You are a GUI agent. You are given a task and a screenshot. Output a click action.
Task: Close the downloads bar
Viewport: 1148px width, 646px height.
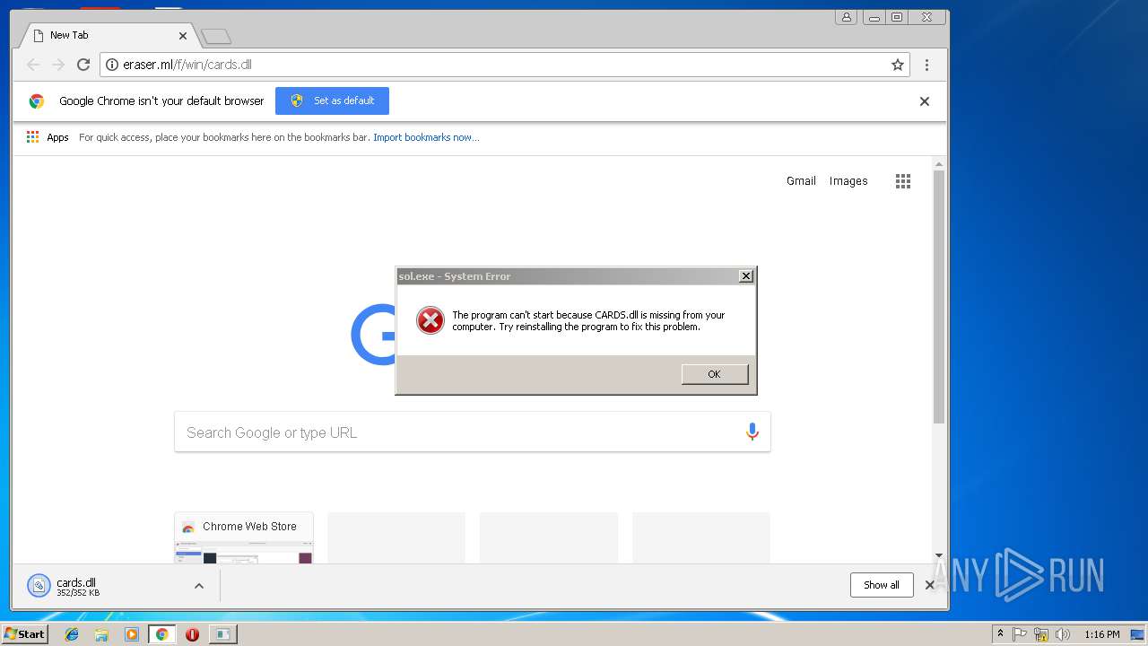[930, 585]
